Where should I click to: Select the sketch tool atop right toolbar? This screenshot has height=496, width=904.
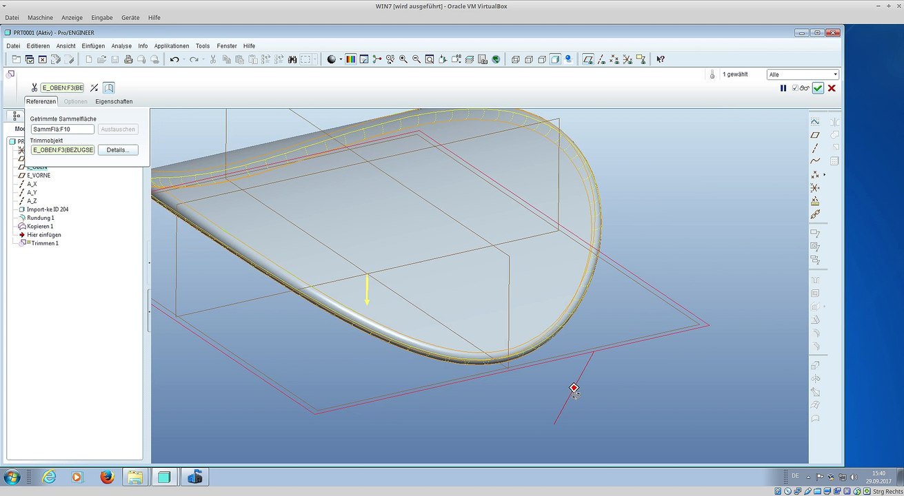pos(815,121)
